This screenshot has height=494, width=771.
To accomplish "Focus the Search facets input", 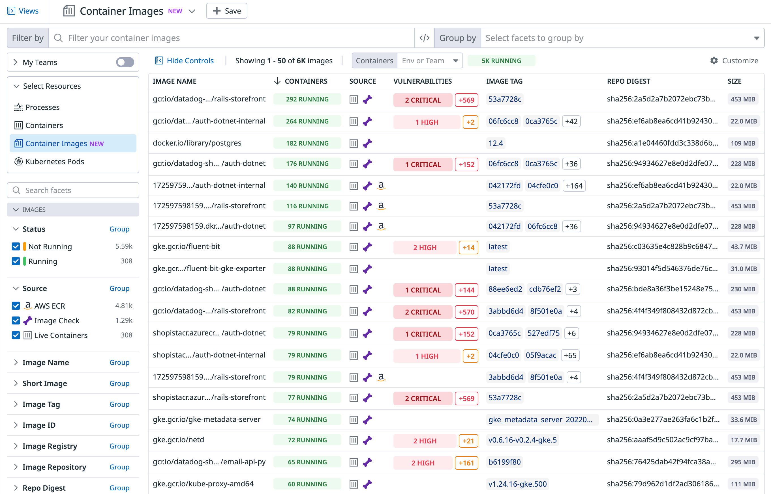I will point(73,190).
